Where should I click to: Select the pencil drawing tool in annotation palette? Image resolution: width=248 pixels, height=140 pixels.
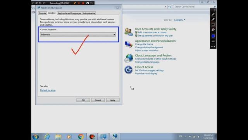[213, 14]
